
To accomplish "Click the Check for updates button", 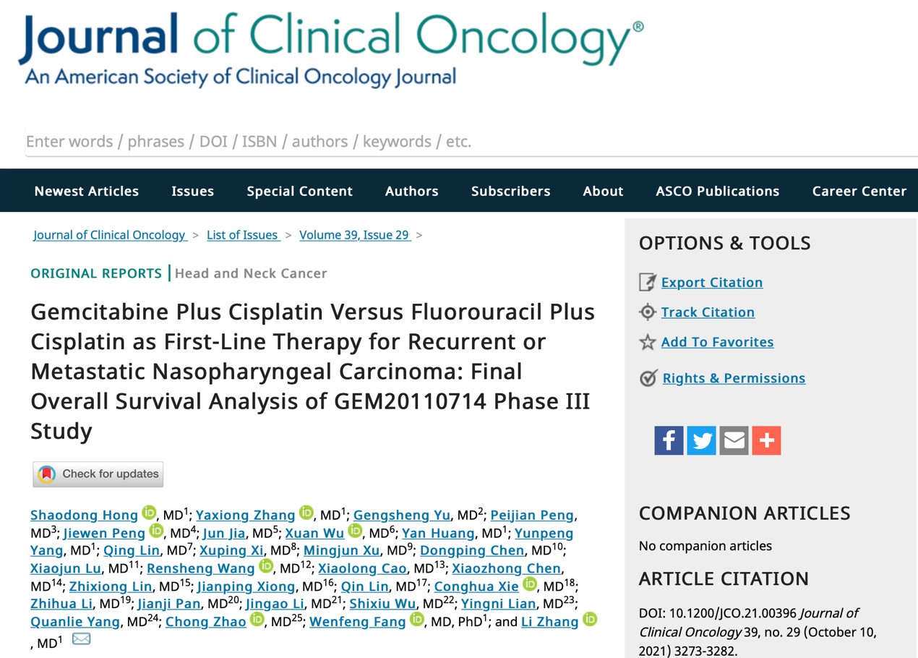I will [98, 474].
